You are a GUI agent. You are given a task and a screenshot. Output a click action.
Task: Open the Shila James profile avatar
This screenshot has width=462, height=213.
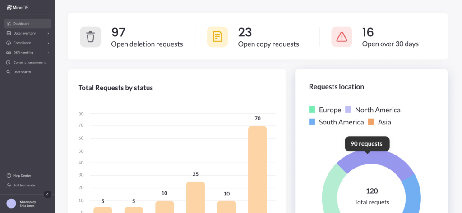11,204
